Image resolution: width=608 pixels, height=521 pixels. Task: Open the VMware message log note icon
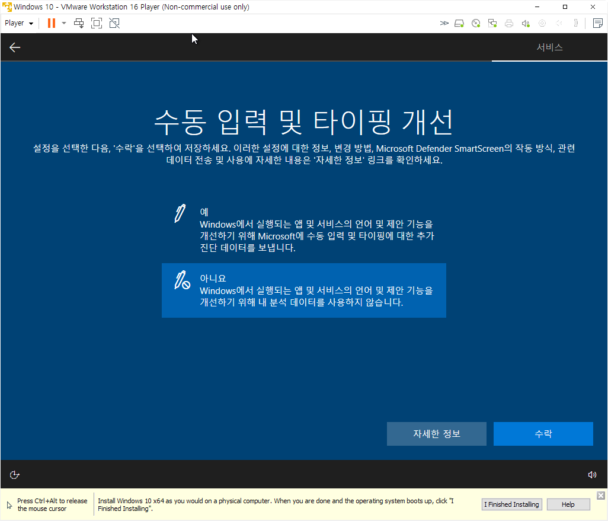(x=597, y=23)
